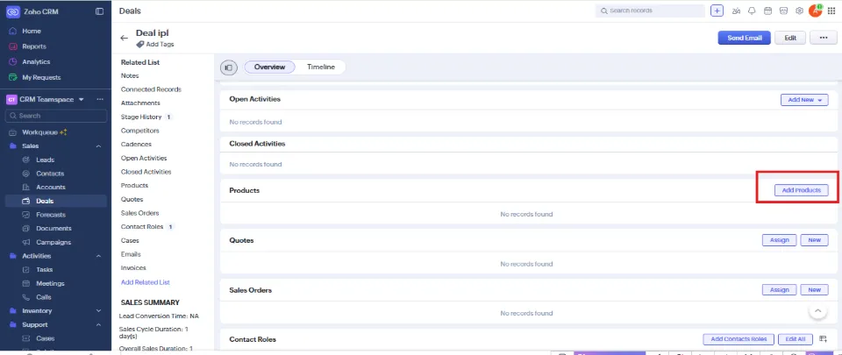This screenshot has width=842, height=355.
Task: Collapse the Support section
Action: pos(98,325)
